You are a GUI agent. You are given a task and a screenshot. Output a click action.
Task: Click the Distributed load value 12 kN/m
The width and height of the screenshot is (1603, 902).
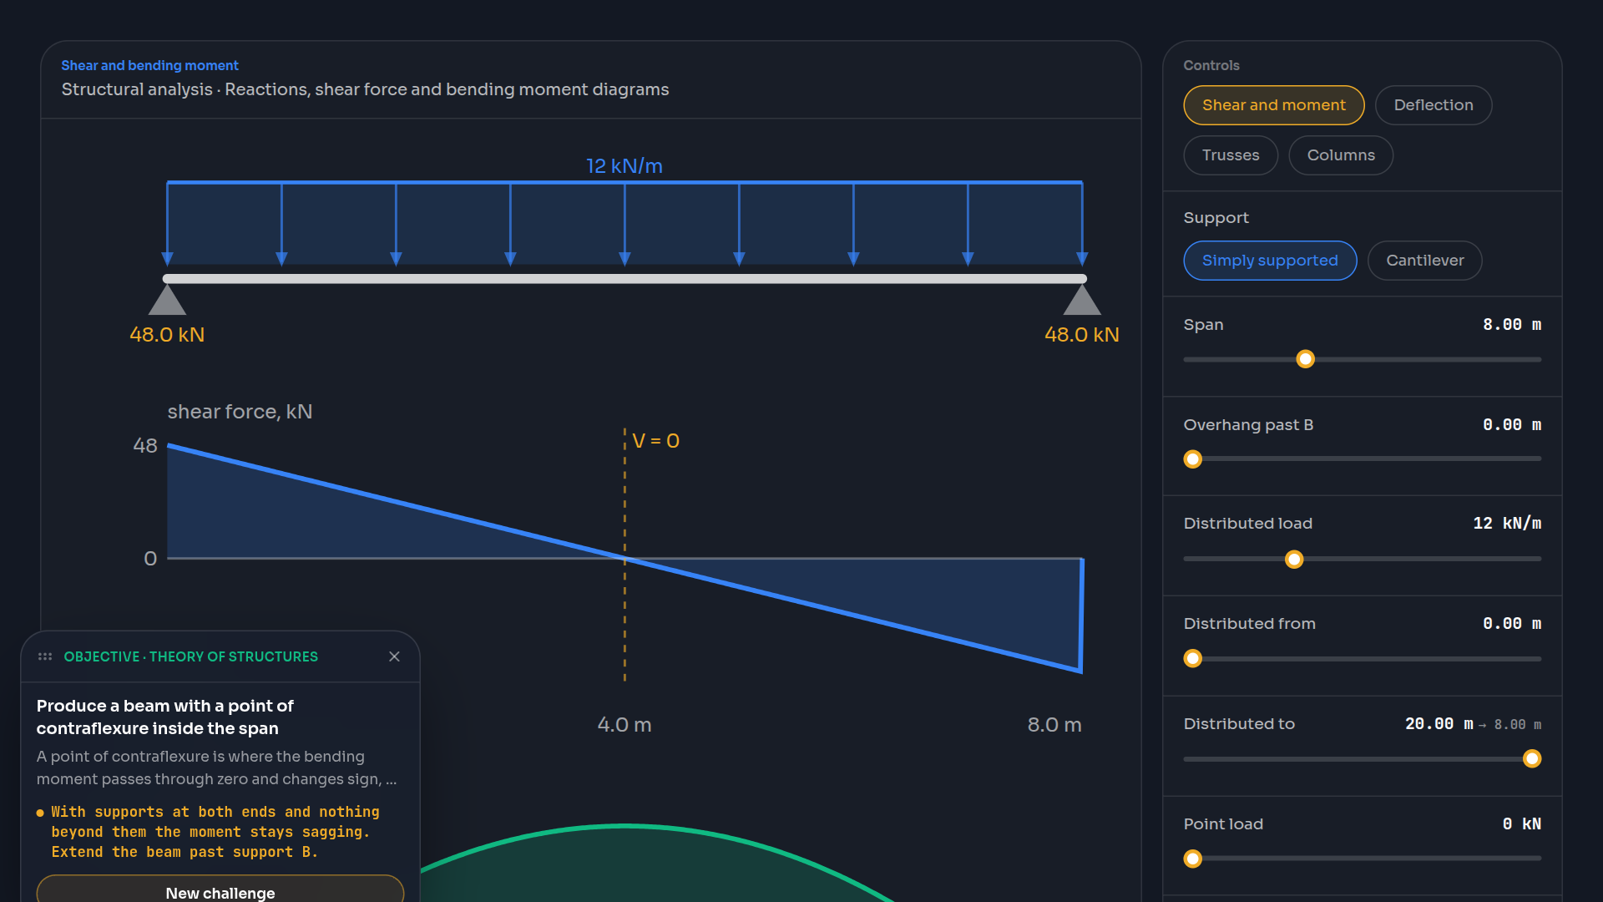[1507, 524]
